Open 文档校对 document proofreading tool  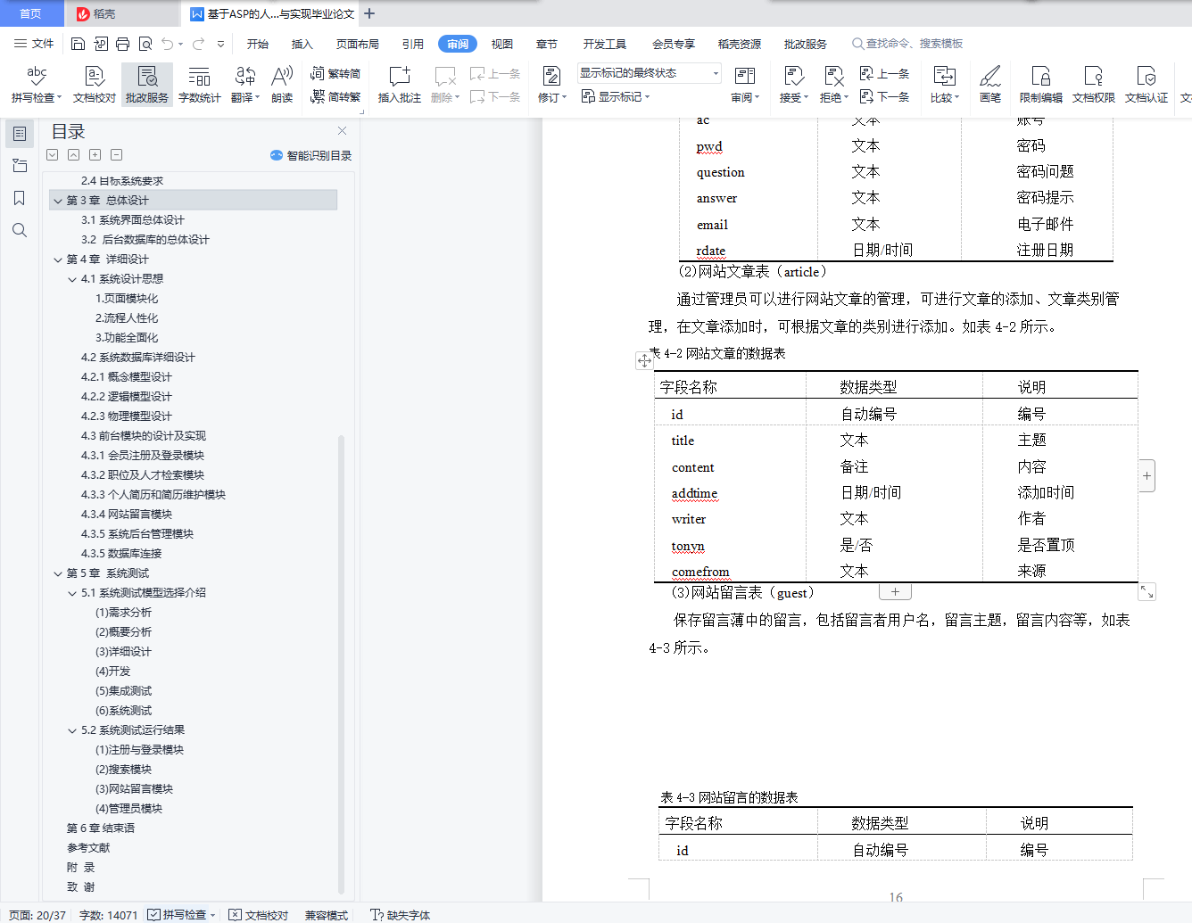point(95,85)
